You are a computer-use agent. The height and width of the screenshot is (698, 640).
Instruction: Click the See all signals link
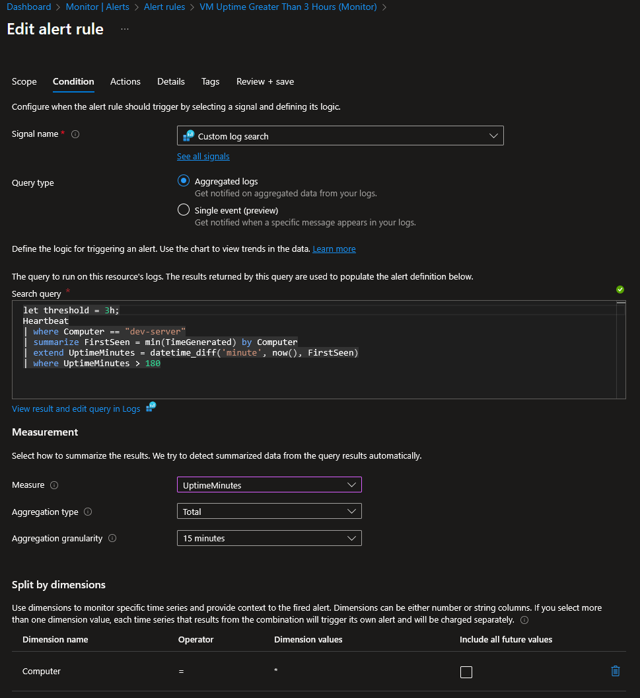click(203, 156)
